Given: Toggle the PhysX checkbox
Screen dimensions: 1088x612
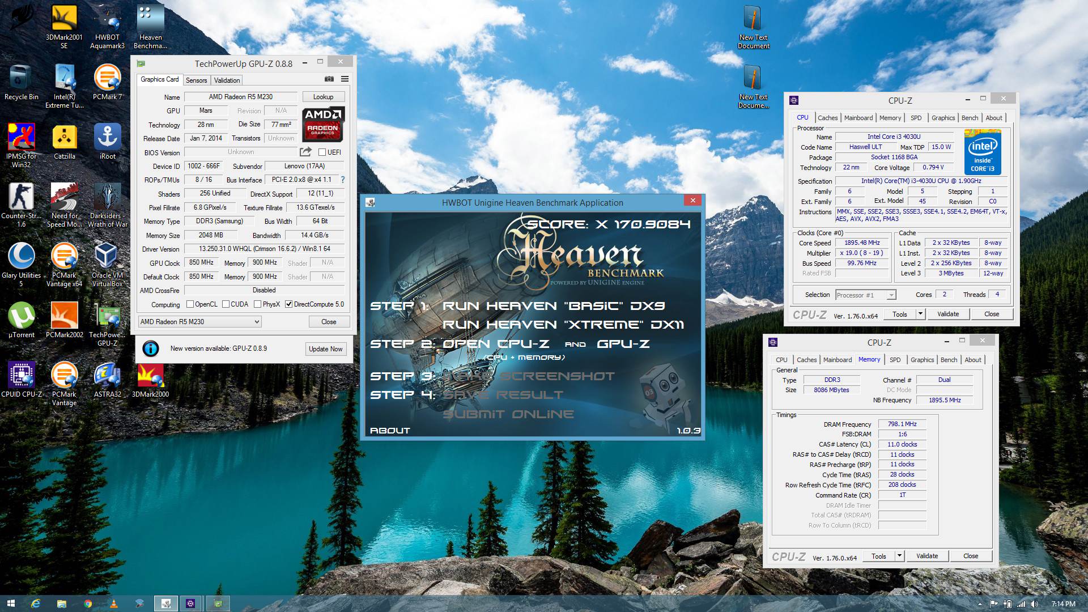Looking at the screenshot, I should click(x=258, y=304).
